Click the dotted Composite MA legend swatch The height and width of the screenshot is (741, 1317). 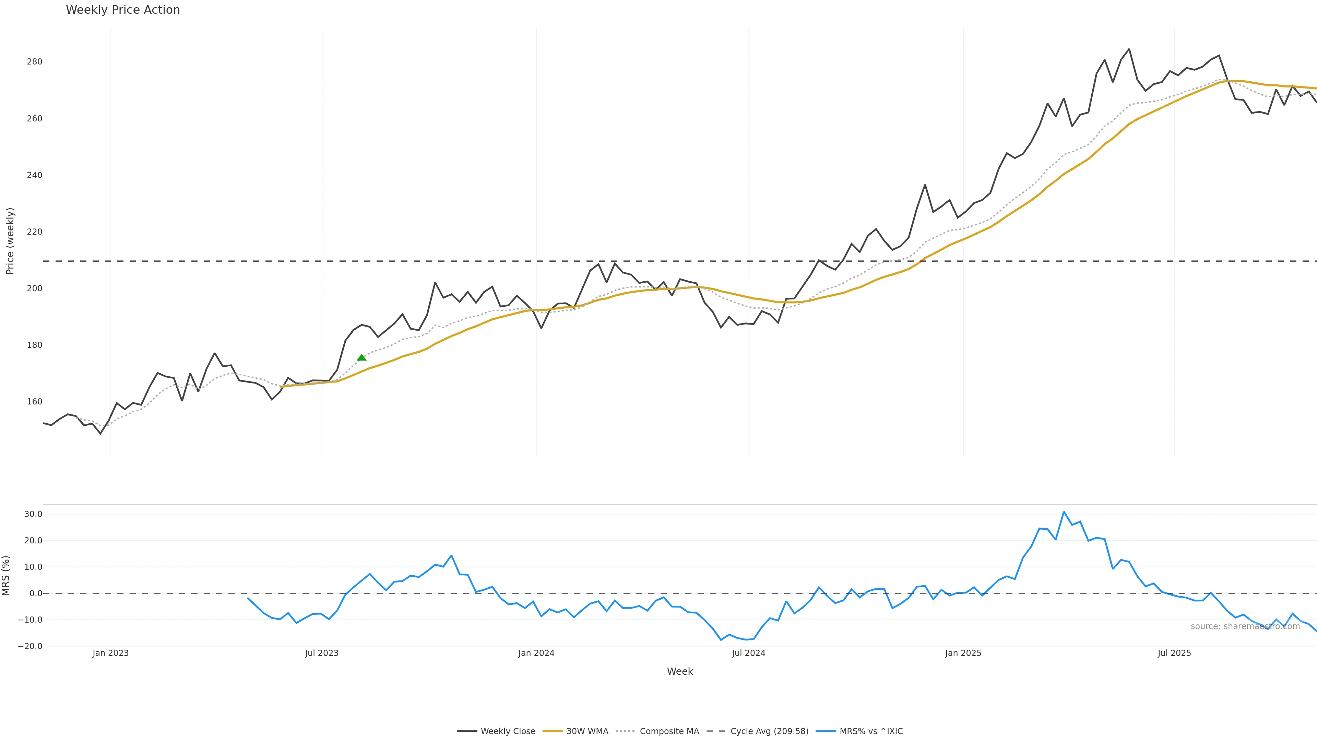[x=626, y=731]
